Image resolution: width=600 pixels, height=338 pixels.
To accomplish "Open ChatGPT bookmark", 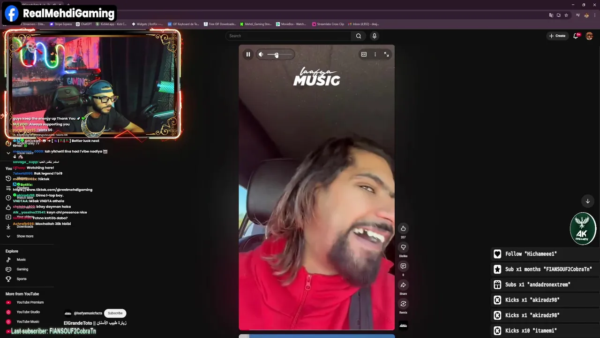I will tap(84, 24).
